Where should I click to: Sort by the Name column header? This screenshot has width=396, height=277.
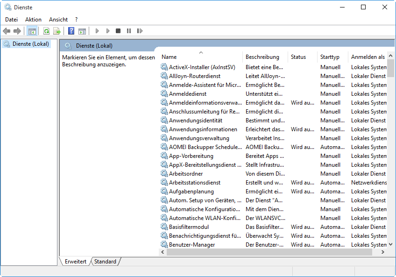(x=169, y=57)
